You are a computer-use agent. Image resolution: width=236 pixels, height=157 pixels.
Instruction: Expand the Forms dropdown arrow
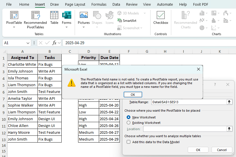(66, 27)
